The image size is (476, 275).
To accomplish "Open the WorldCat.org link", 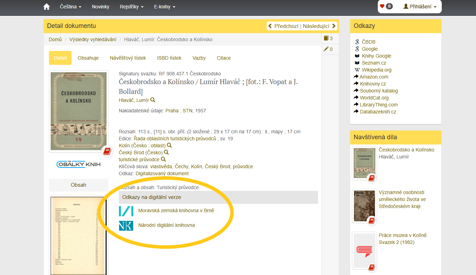I will tap(374, 98).
